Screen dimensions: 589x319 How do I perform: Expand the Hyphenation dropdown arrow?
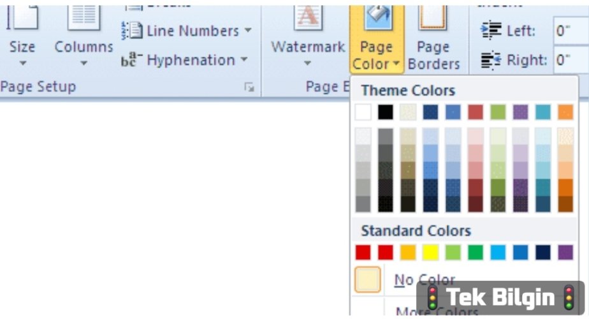click(x=244, y=59)
